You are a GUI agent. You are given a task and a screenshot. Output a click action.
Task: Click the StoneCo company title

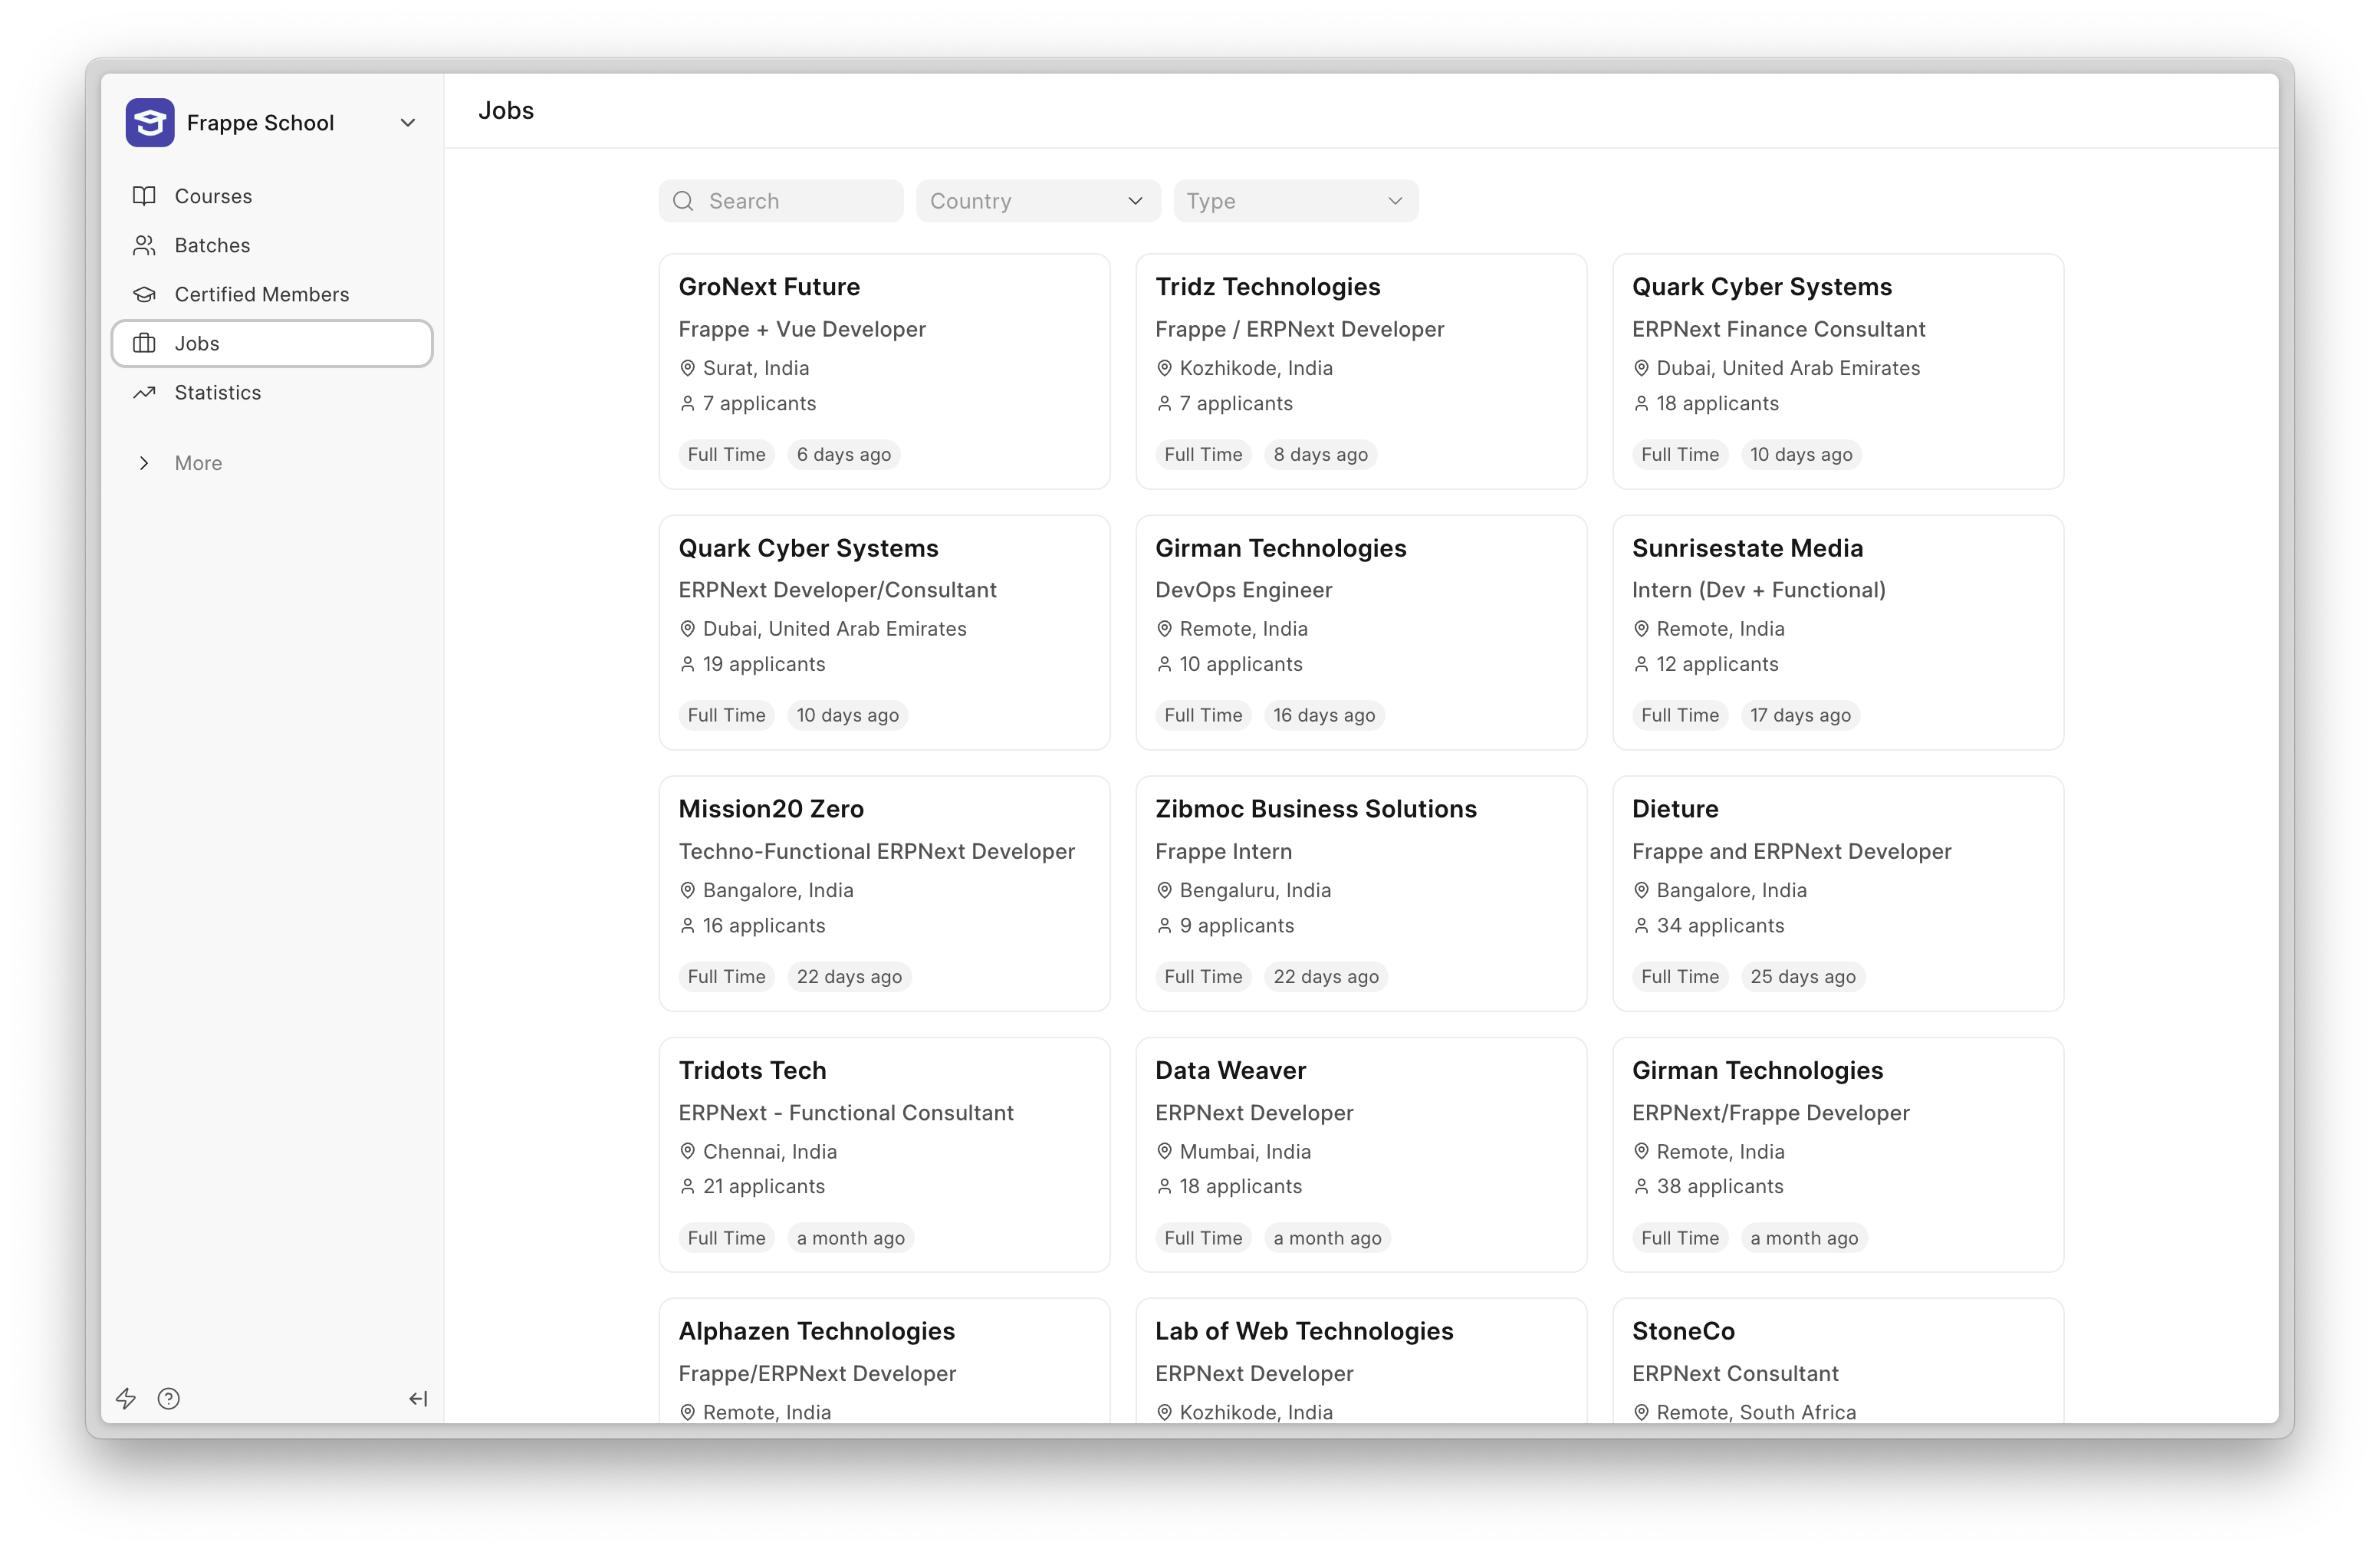pyautogui.click(x=1683, y=1332)
